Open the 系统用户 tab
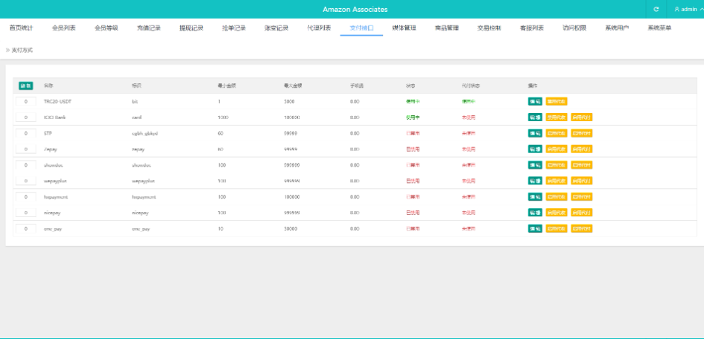The image size is (704, 339). pyautogui.click(x=617, y=28)
